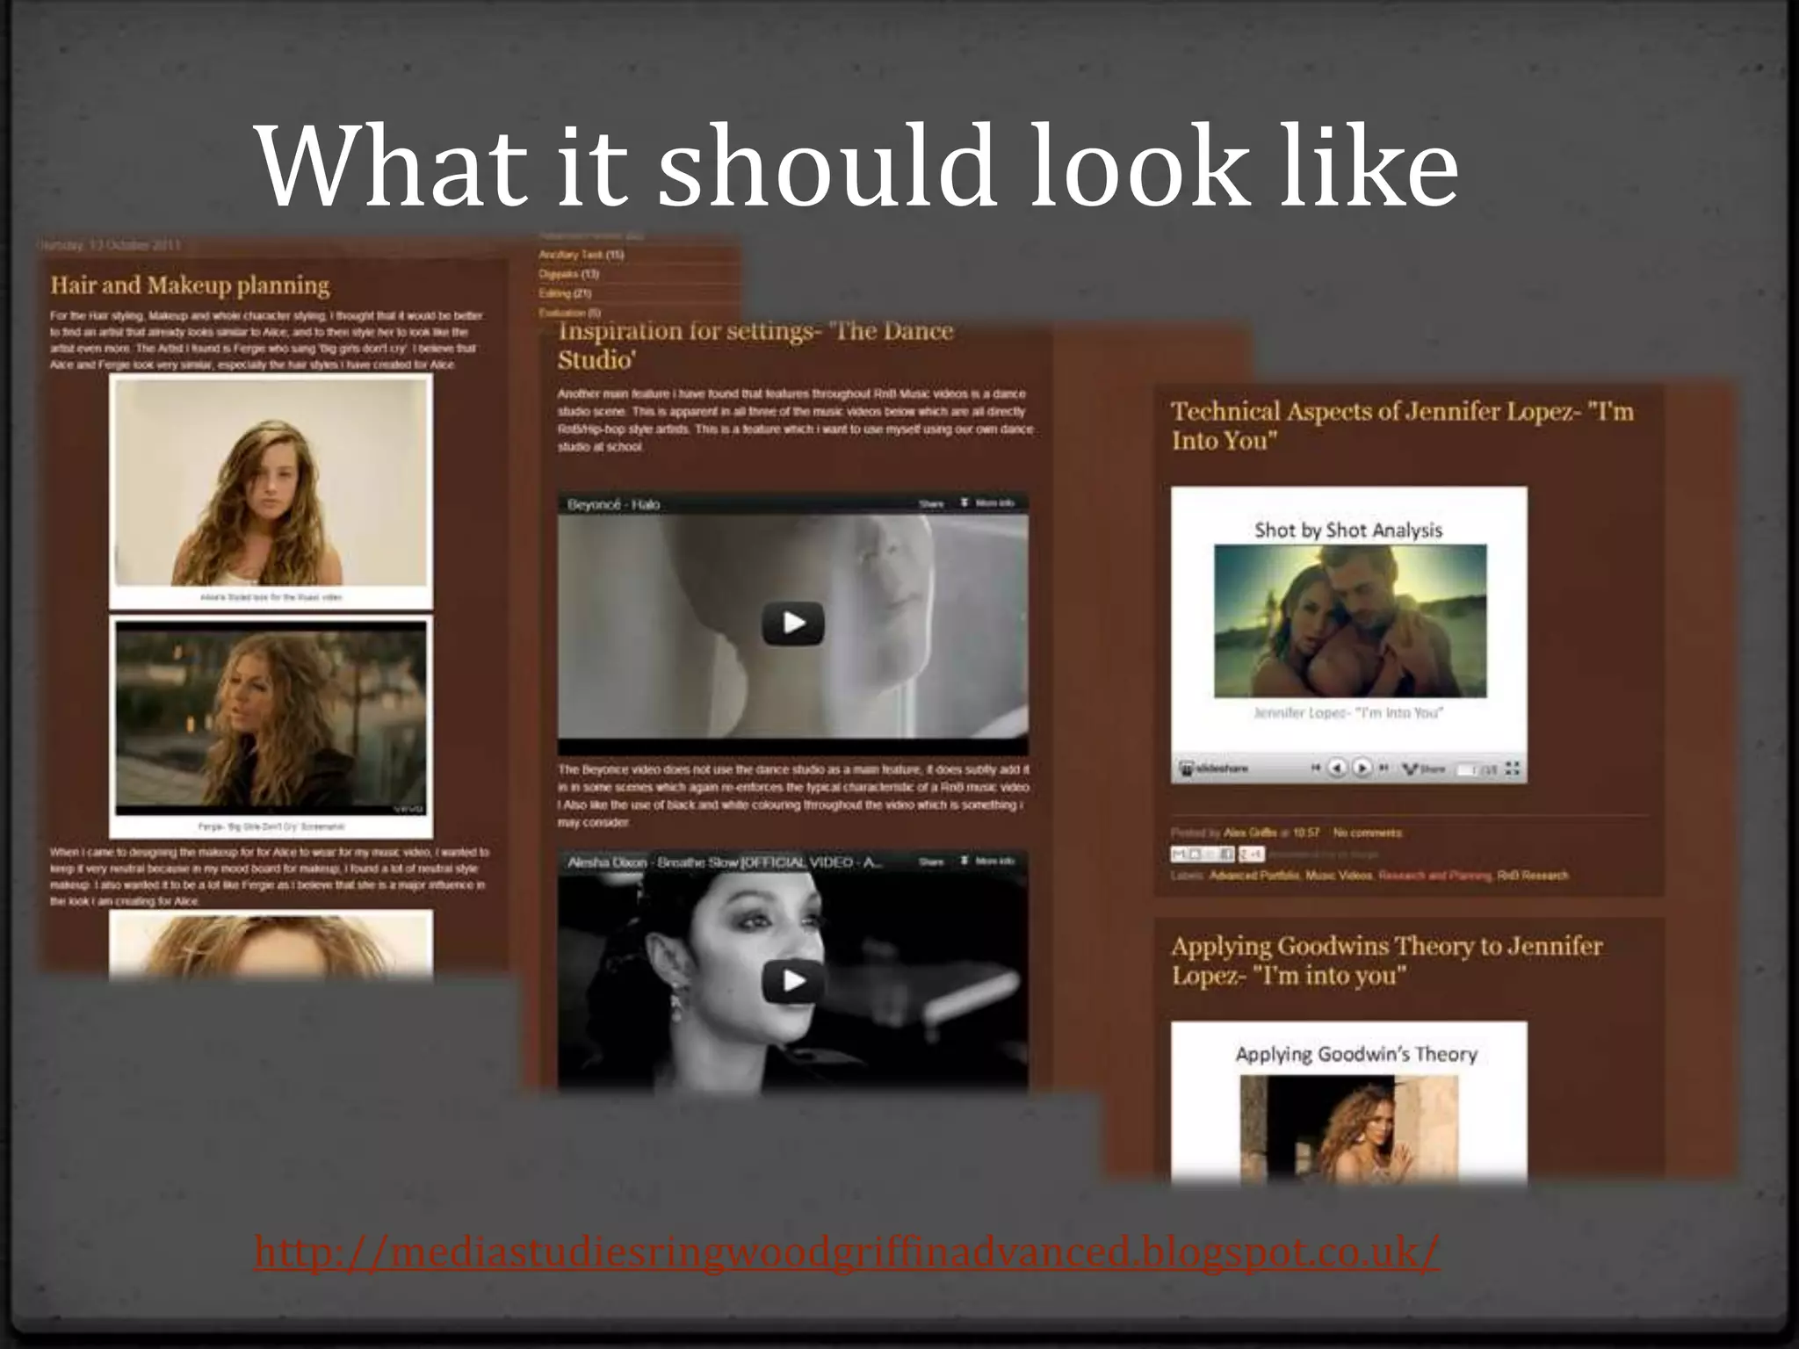
Task: Open More info on the Alesha Dixon video
Action: pyautogui.click(x=986, y=862)
